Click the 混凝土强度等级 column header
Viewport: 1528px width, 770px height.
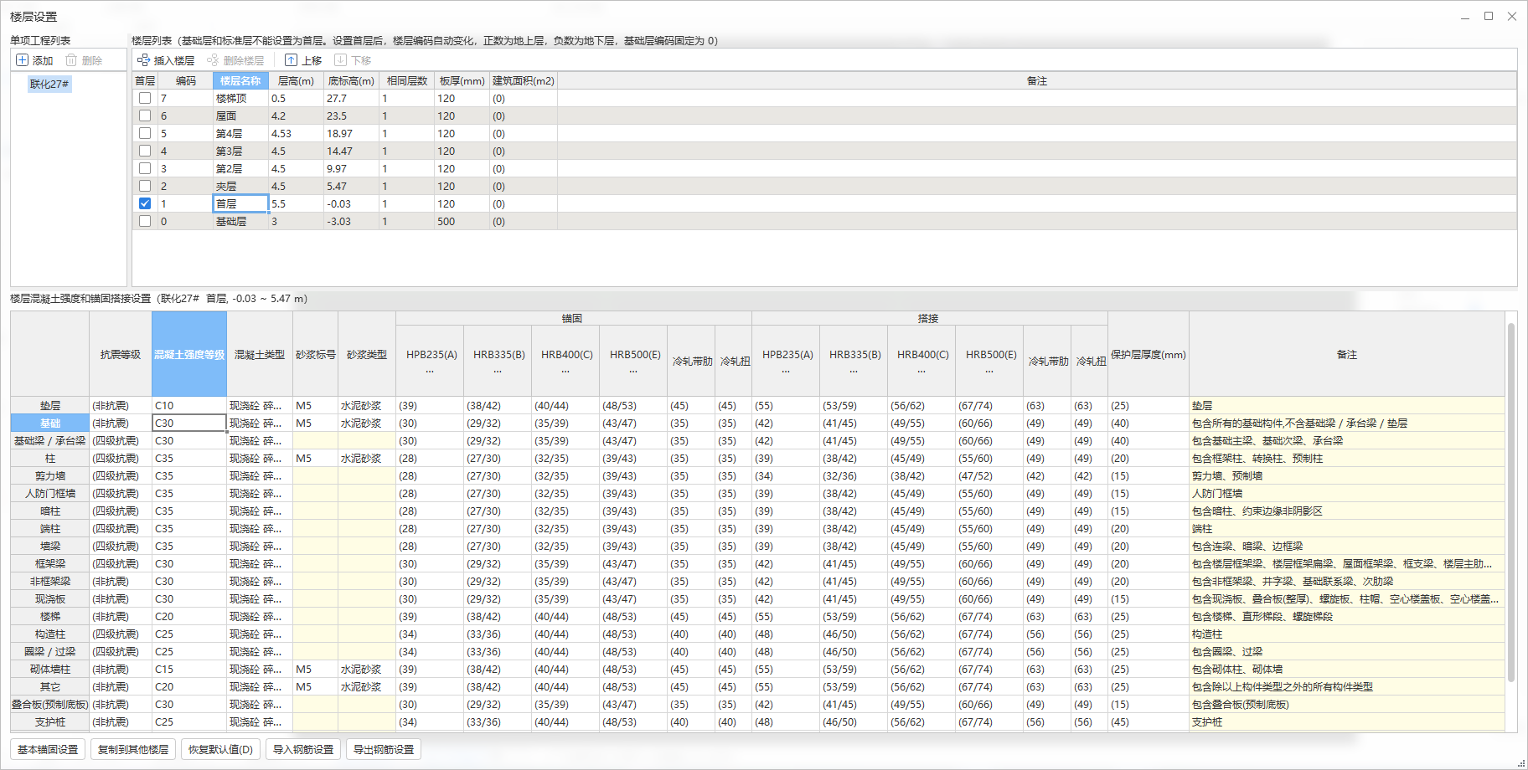[x=189, y=354]
